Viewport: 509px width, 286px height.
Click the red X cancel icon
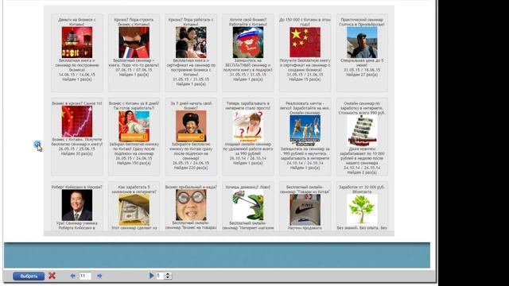pyautogui.click(x=52, y=276)
